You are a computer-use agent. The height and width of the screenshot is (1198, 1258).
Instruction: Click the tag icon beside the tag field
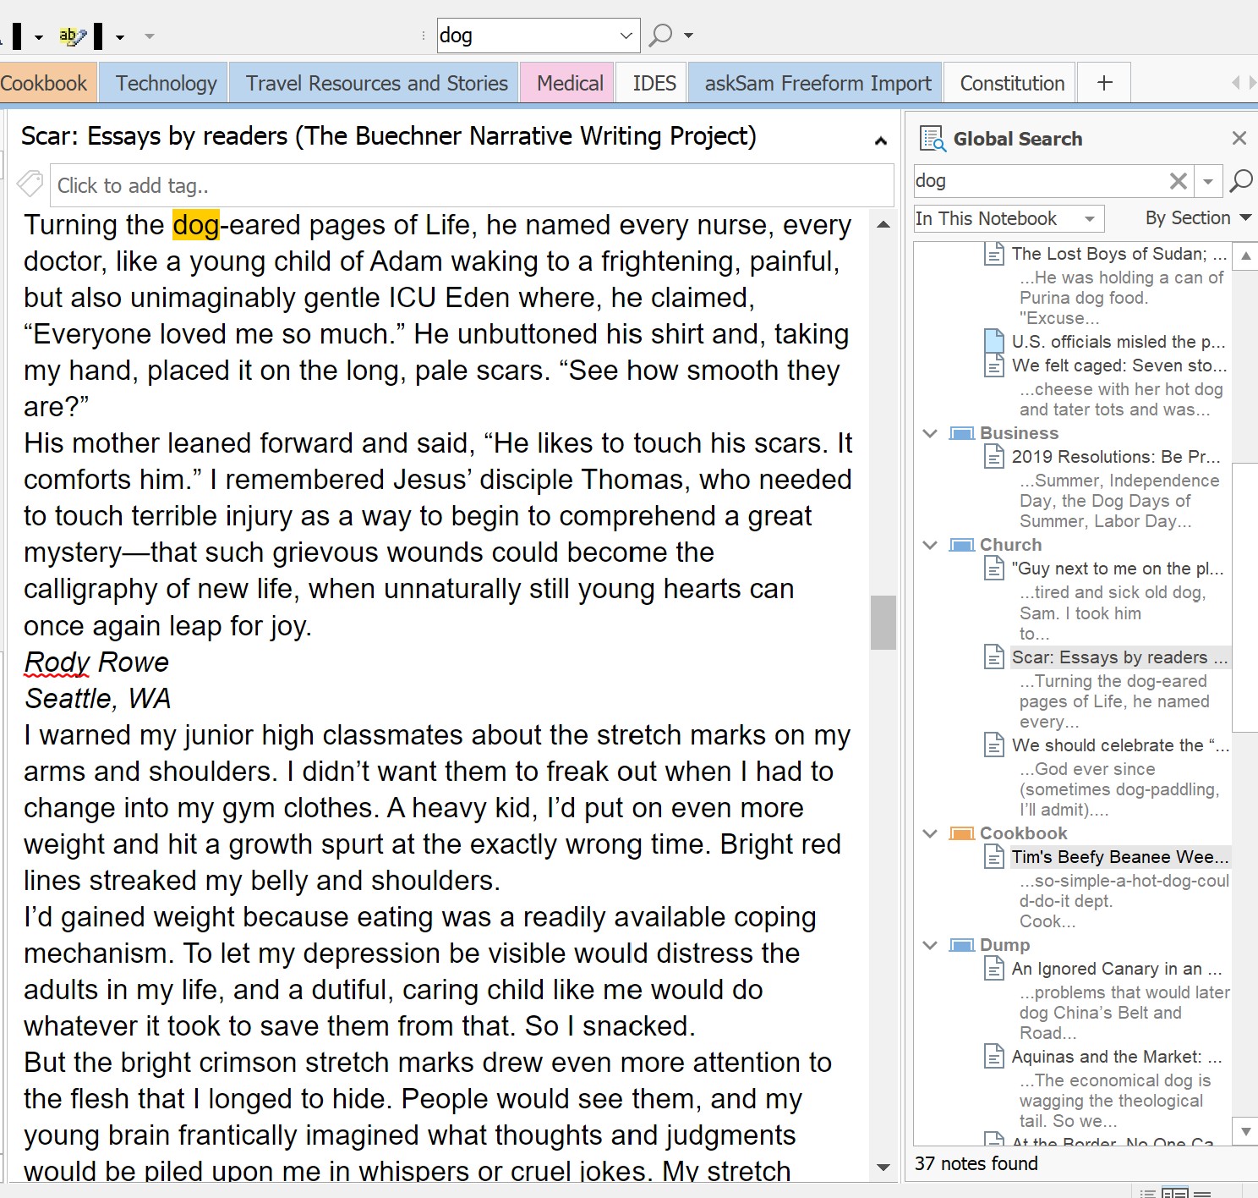tap(30, 184)
